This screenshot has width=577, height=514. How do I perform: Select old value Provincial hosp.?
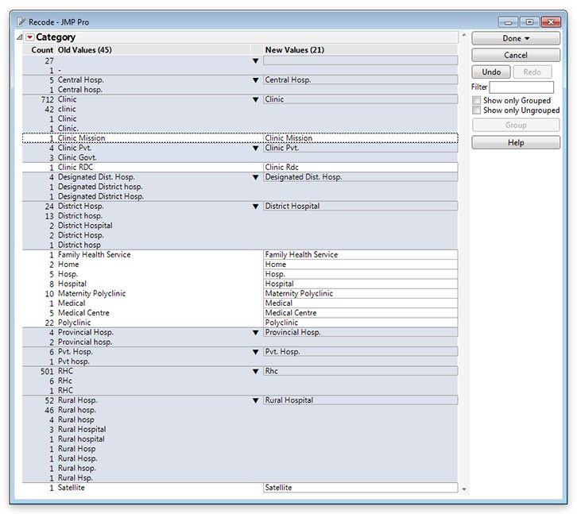85,342
